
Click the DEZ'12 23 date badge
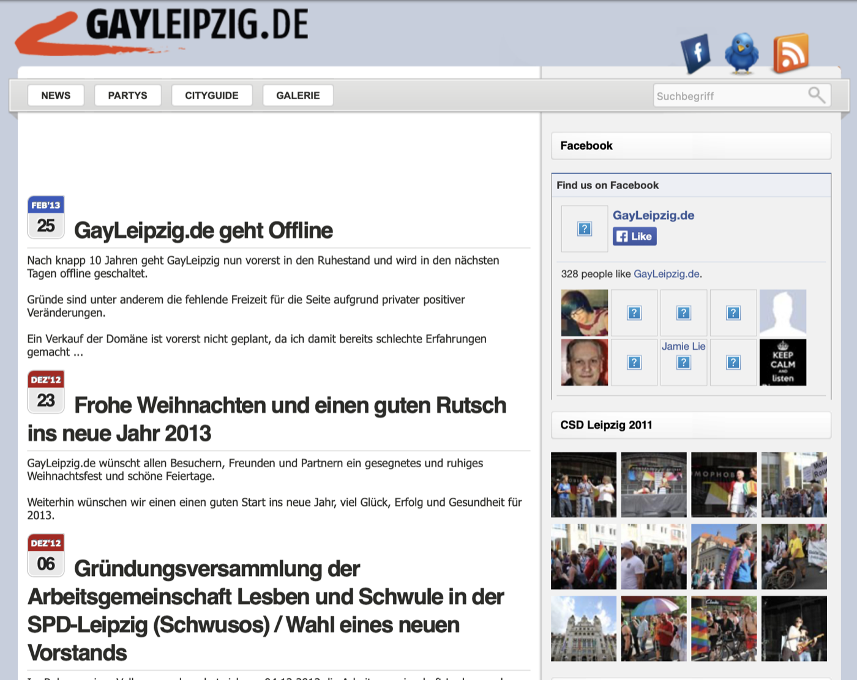click(x=46, y=392)
